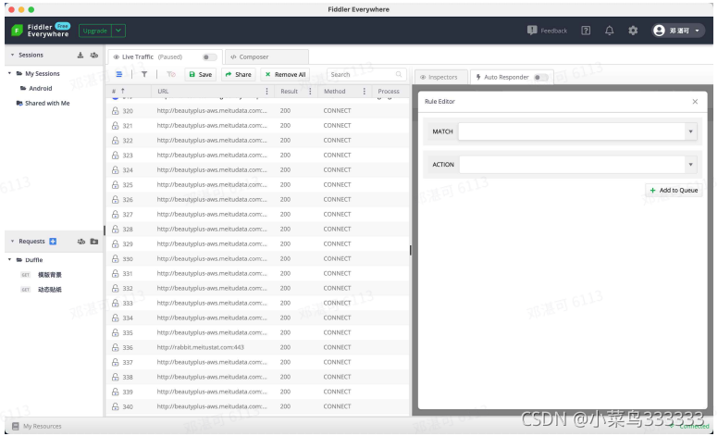Select the Android sessions folder
Screen dimensions: 718x436
(41, 88)
